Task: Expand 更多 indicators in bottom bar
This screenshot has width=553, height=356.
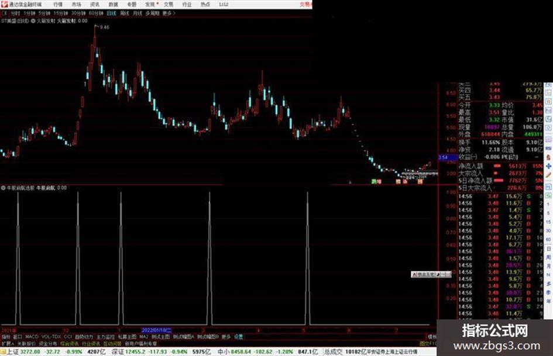Action: click(226, 337)
